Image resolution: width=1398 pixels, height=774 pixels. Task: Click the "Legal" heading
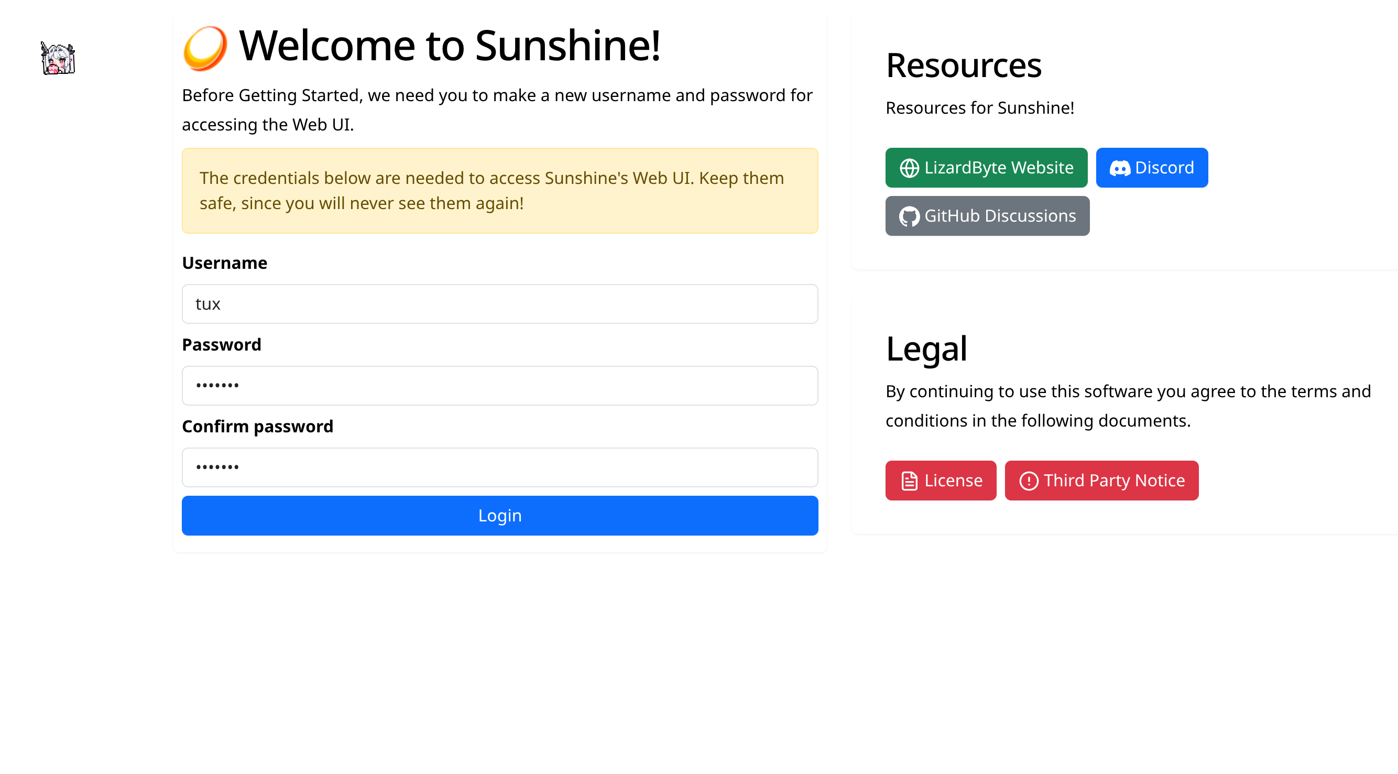(x=926, y=349)
